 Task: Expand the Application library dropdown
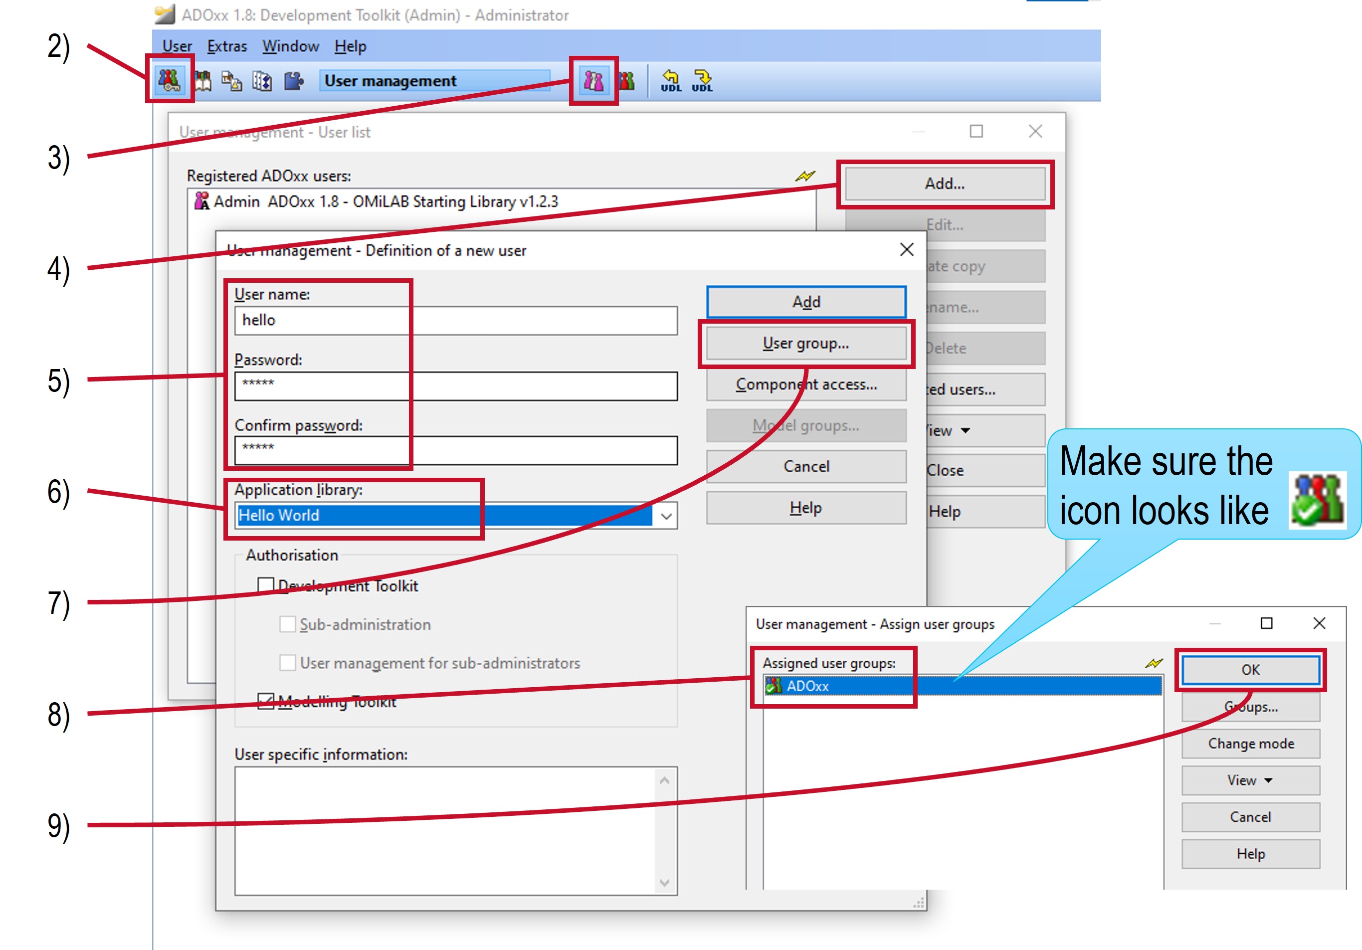(x=666, y=516)
